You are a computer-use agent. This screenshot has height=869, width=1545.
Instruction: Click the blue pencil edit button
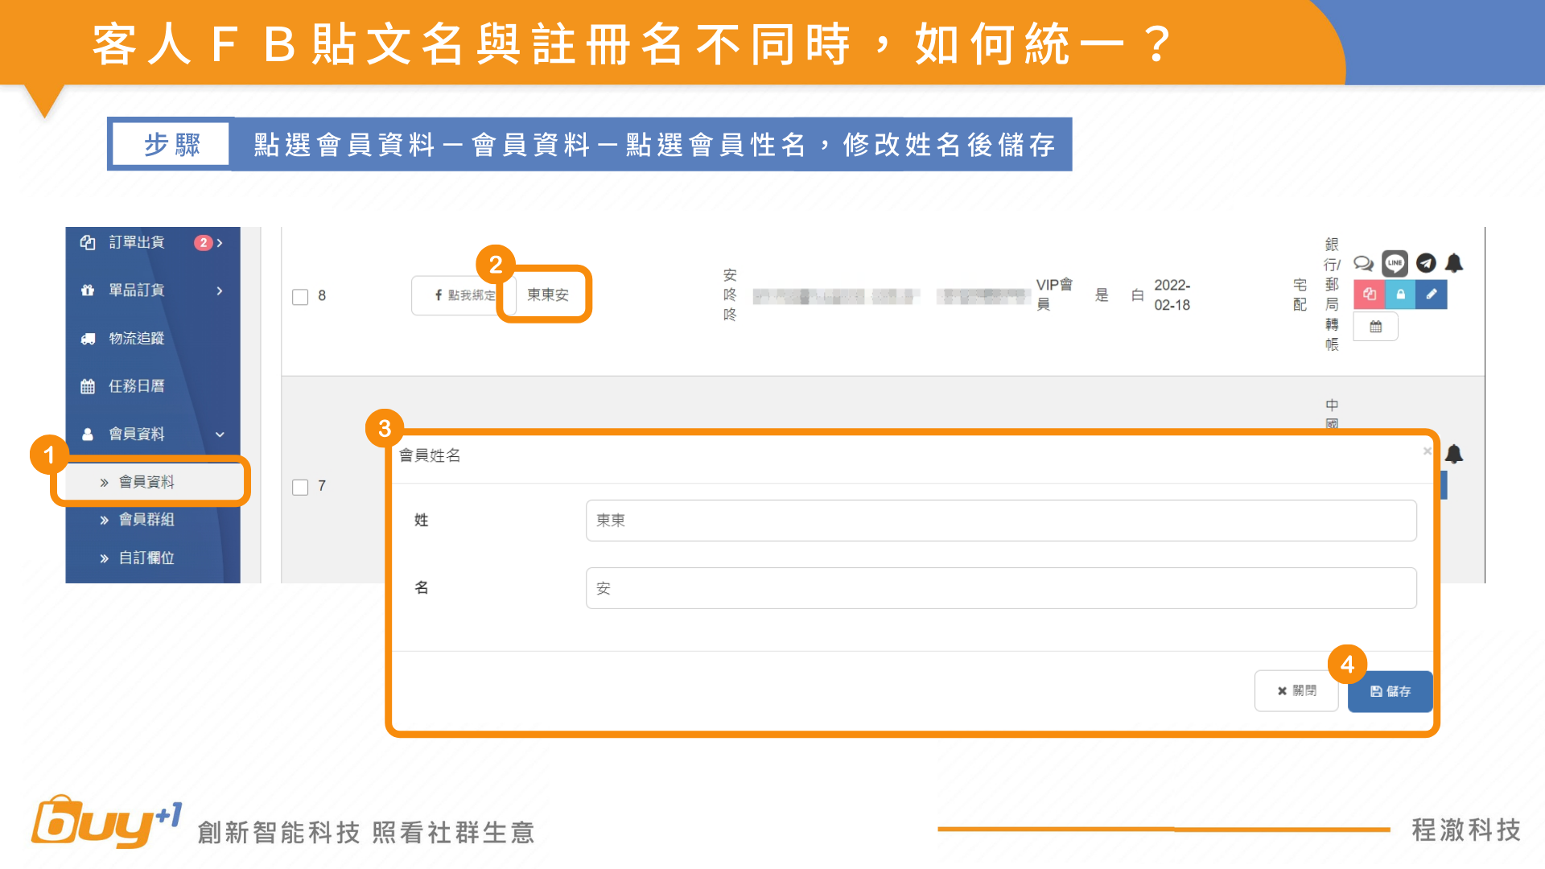(x=1432, y=294)
